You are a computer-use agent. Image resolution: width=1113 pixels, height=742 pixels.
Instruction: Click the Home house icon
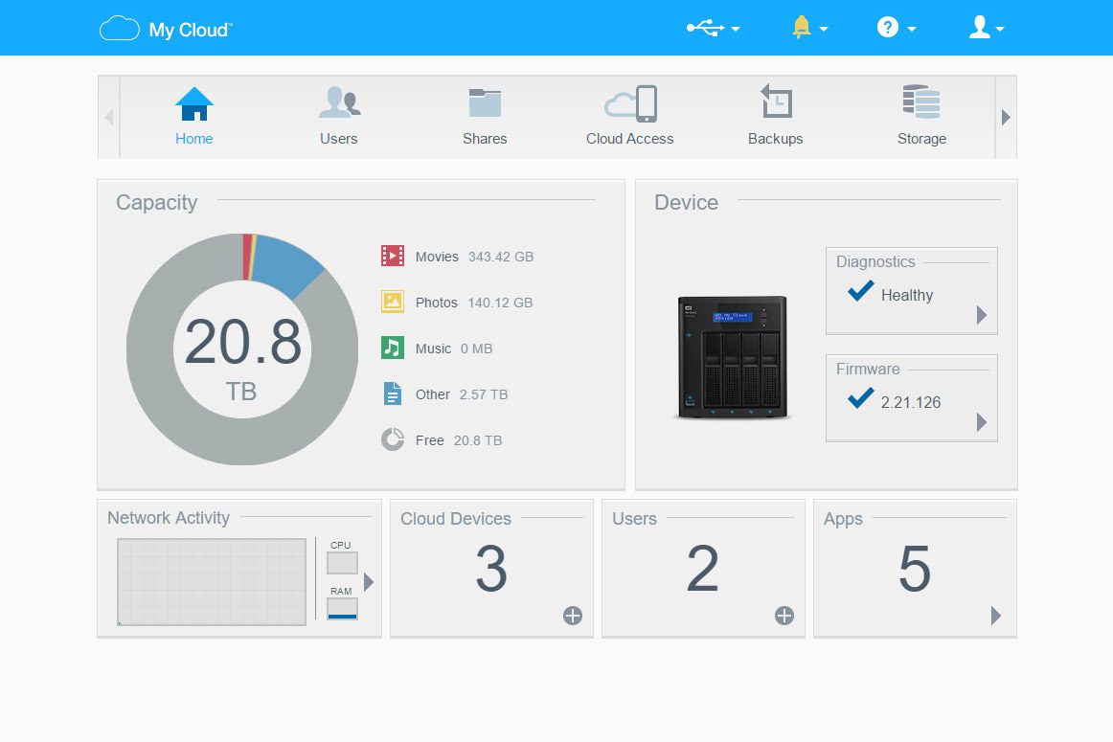193,103
